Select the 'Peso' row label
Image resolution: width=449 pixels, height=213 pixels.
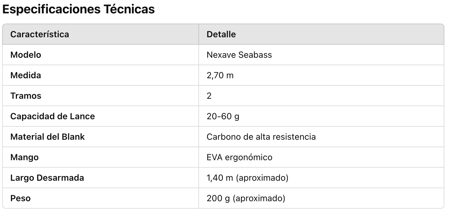pos(20,198)
